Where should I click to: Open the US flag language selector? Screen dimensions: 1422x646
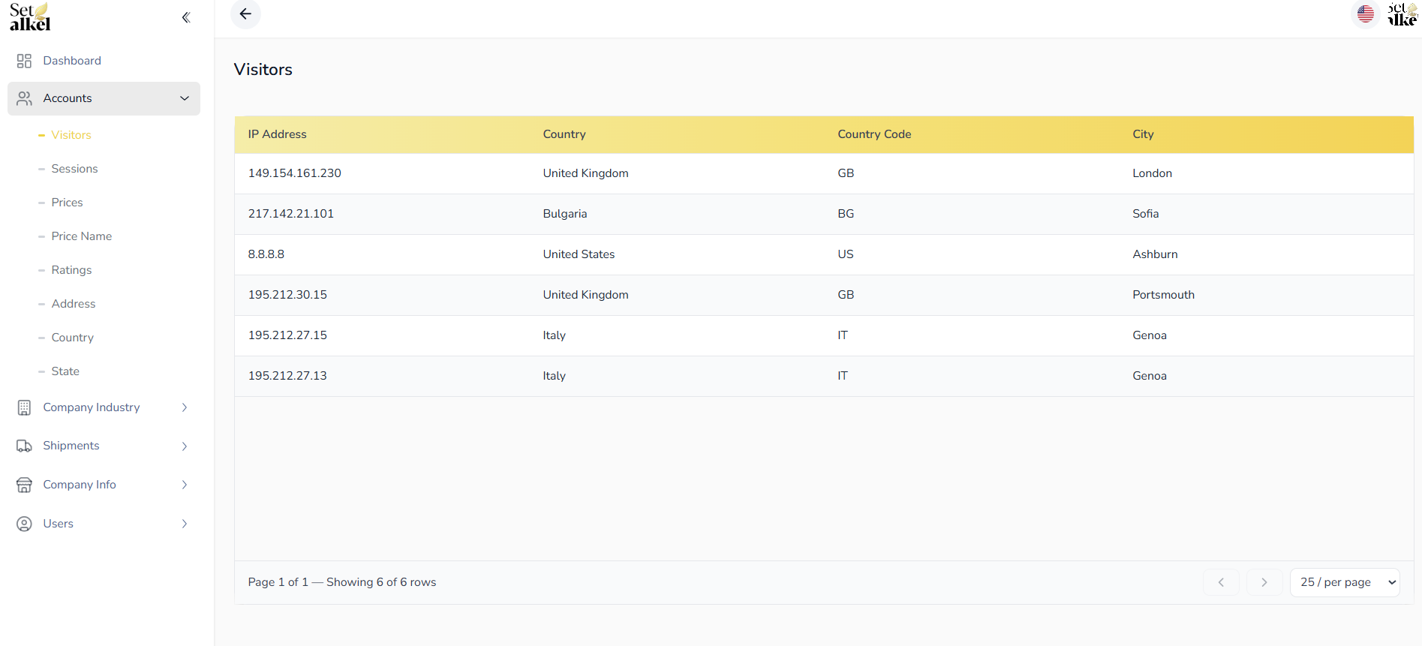[1365, 14]
